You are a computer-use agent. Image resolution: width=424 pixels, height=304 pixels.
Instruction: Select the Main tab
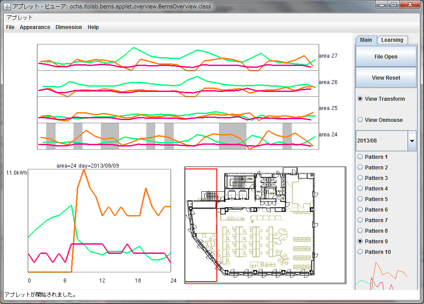pyautogui.click(x=366, y=40)
